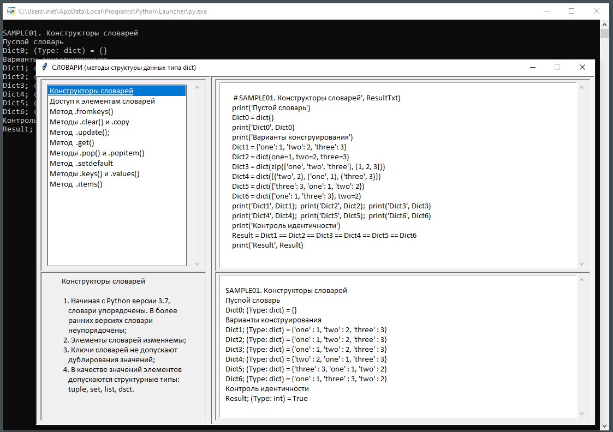Open the 'Метод .items()' topic

tap(76, 184)
